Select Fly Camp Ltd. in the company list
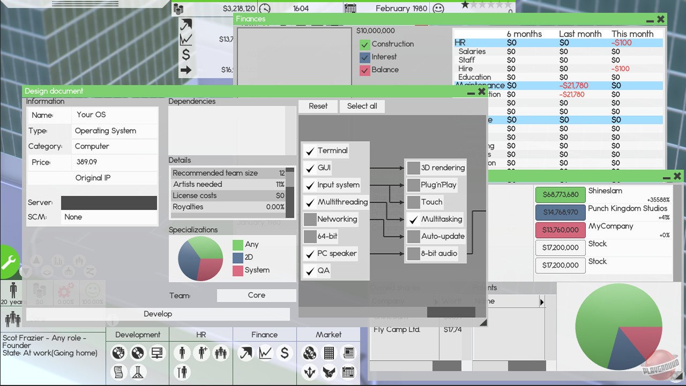Viewport: 686px width, 386px height. tap(397, 330)
